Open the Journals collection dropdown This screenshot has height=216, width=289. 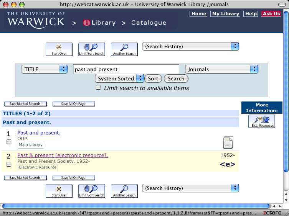click(x=221, y=69)
